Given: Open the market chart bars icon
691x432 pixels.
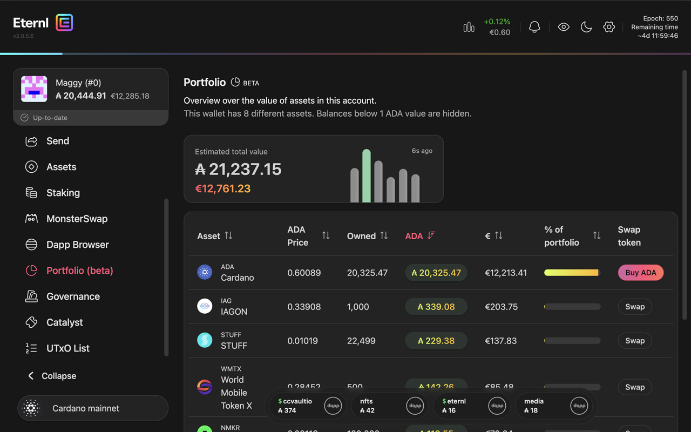Looking at the screenshot, I should pyautogui.click(x=469, y=27).
